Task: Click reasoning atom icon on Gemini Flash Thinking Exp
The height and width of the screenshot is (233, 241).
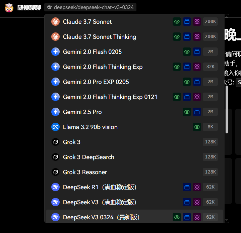Action: pyautogui.click(x=197, y=67)
